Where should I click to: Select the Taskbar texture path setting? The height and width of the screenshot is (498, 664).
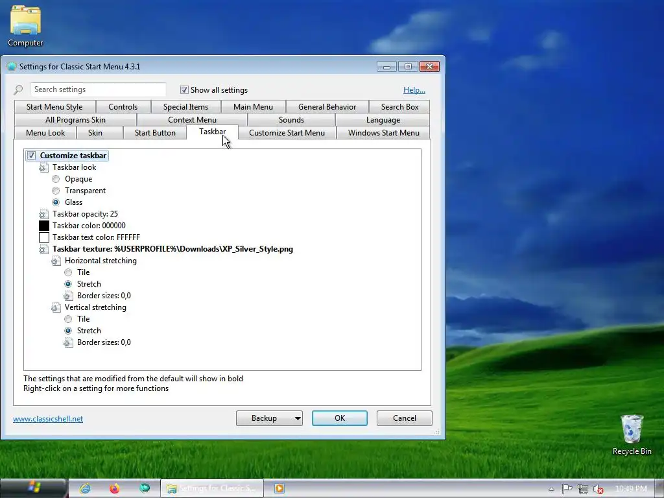click(172, 249)
